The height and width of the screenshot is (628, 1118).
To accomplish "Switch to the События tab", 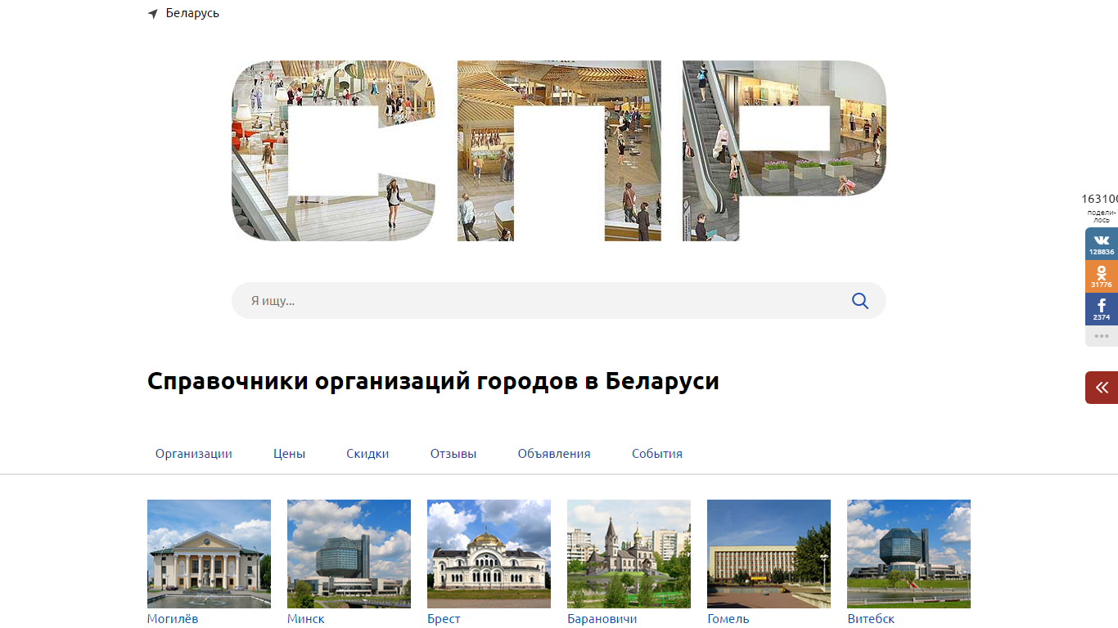I will [657, 454].
